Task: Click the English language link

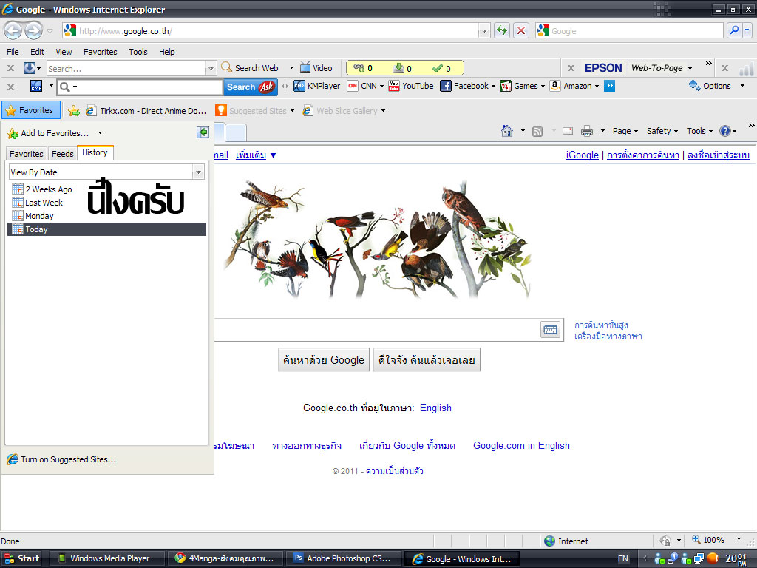Action: [435, 408]
